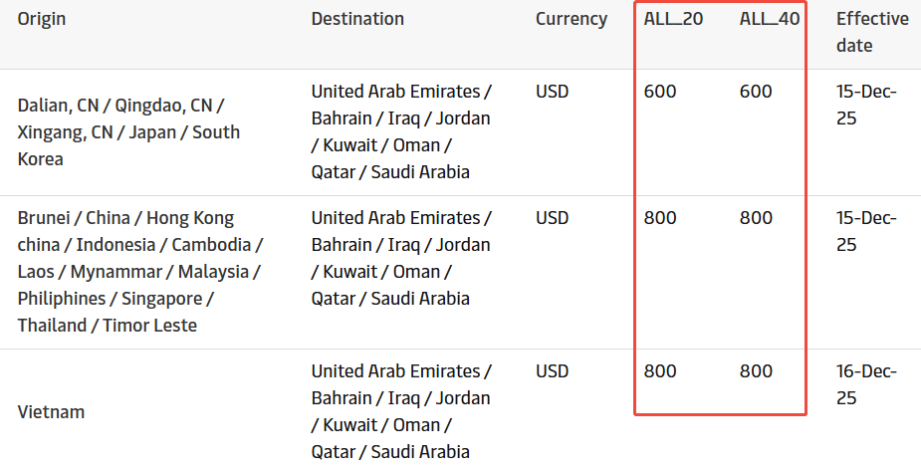921x470 pixels.
Task: Select the 15-Dec-25 date in the Dalian row
Action: coord(866,105)
